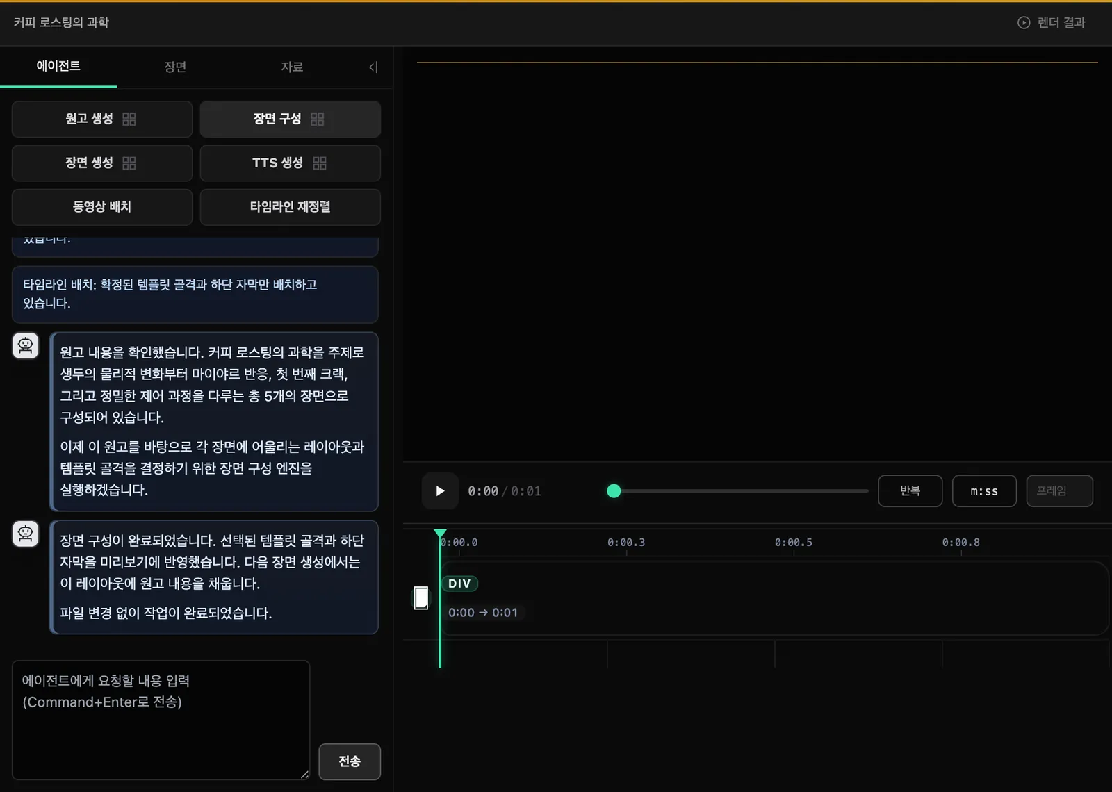Click the 타임라인 재정렬 button
1112x792 pixels.
291,207
